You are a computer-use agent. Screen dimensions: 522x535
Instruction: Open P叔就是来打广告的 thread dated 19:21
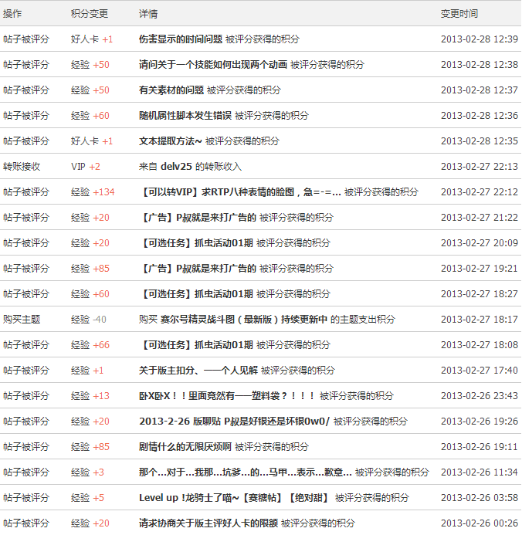click(198, 269)
